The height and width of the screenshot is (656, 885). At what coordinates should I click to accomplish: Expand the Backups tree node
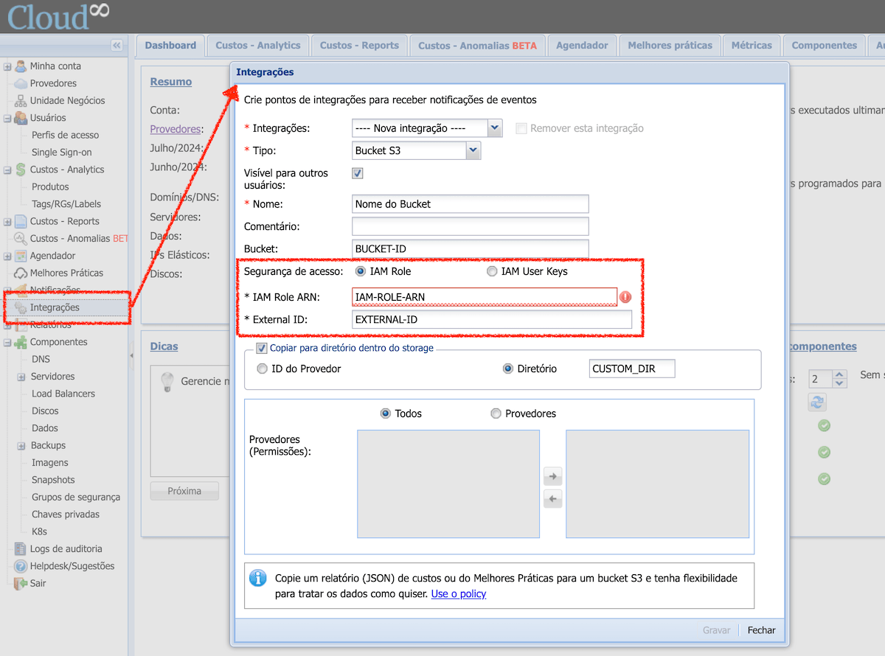tap(21, 445)
